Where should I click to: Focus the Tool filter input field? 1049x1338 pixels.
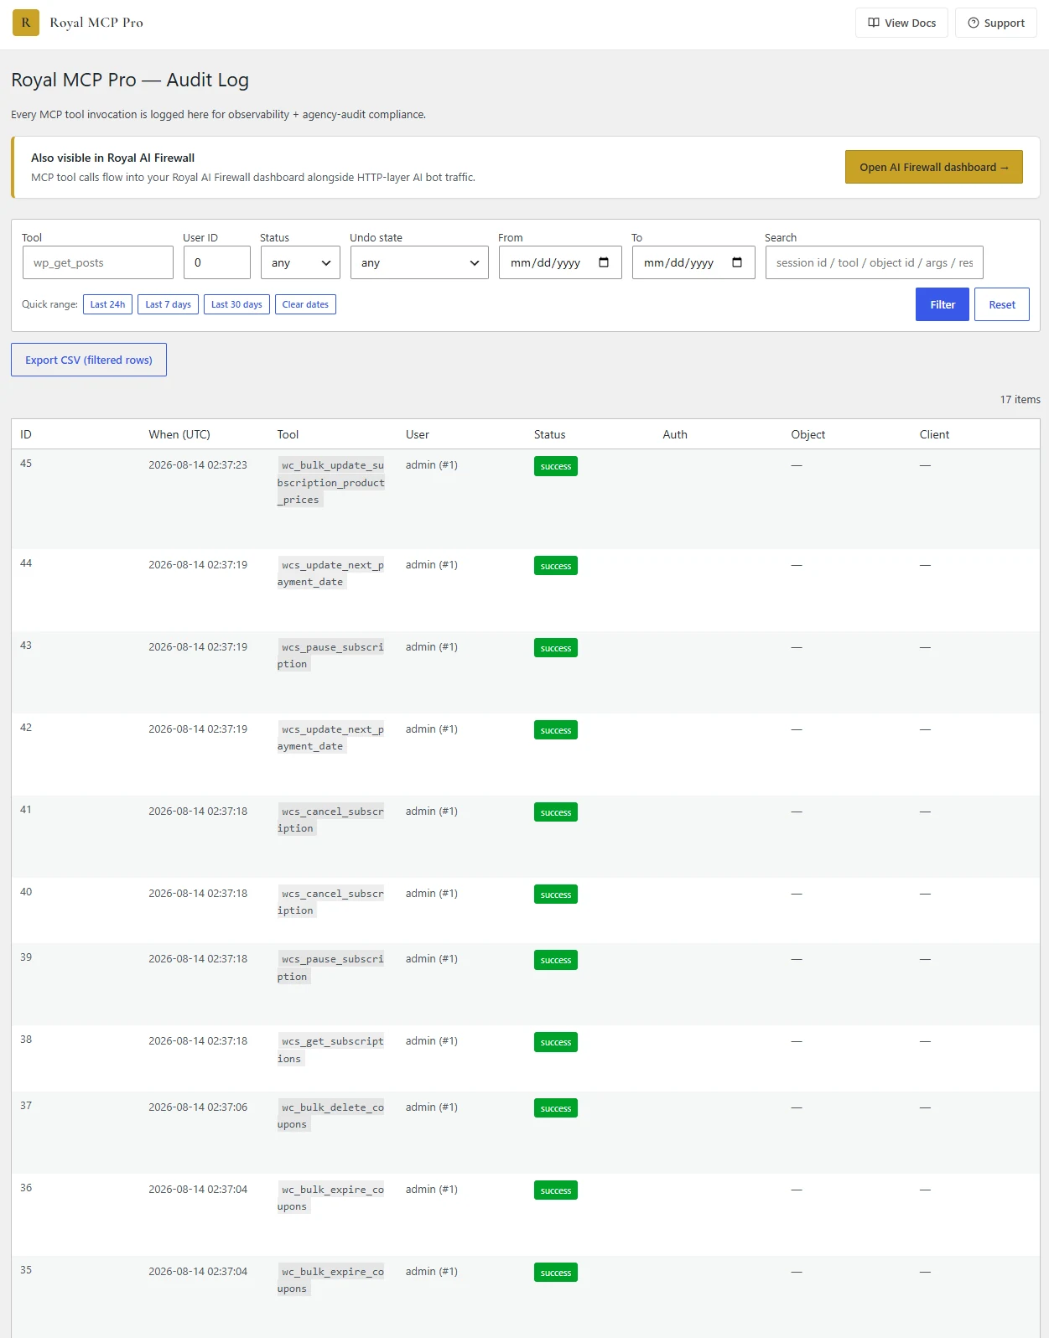click(98, 262)
